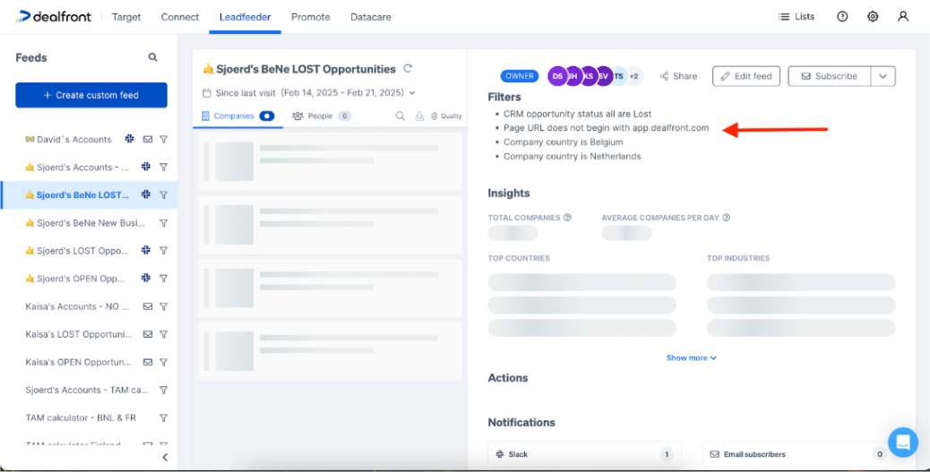Click filter icon on David's Accounts
Viewport: 930px width, 472px height.
(164, 140)
